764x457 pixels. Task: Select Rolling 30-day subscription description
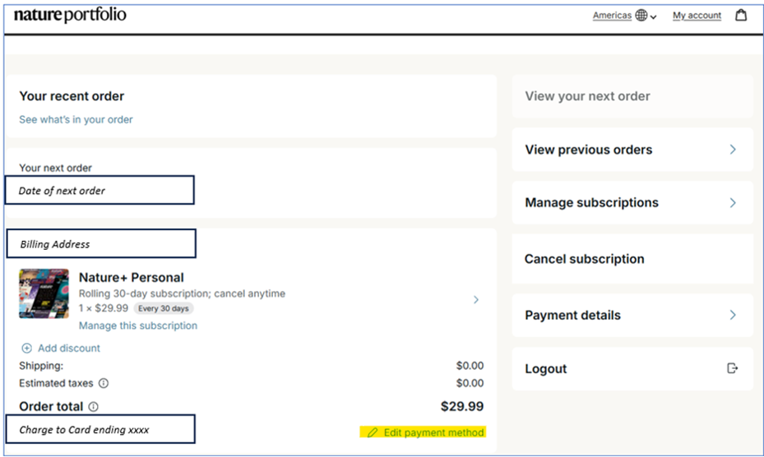click(x=183, y=293)
